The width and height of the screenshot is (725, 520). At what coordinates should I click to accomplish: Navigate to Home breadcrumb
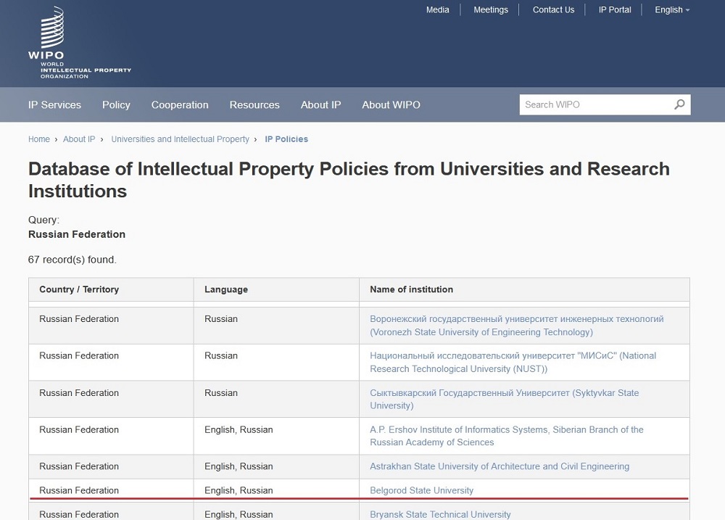pos(39,139)
